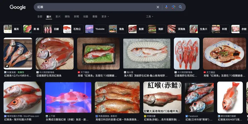Viewport: 248px width, 124px height.
Task: Open the cooked fish on plate image
Action: [x=224, y=53]
